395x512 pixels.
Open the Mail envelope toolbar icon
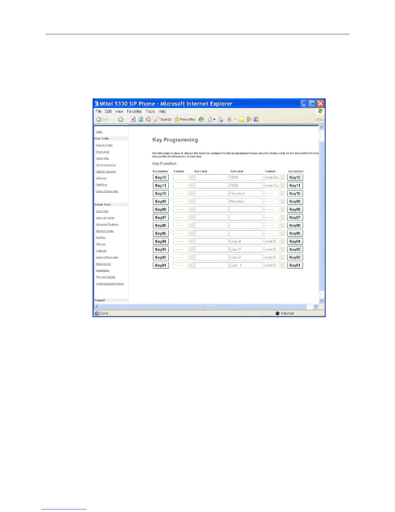pyautogui.click(x=210, y=119)
